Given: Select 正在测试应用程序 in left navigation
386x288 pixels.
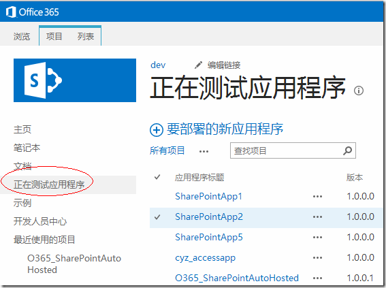Looking at the screenshot, I should pyautogui.click(x=49, y=185).
